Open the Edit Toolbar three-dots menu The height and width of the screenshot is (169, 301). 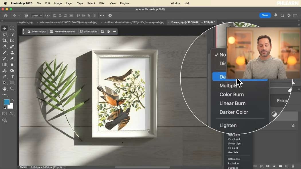click(x=4, y=95)
